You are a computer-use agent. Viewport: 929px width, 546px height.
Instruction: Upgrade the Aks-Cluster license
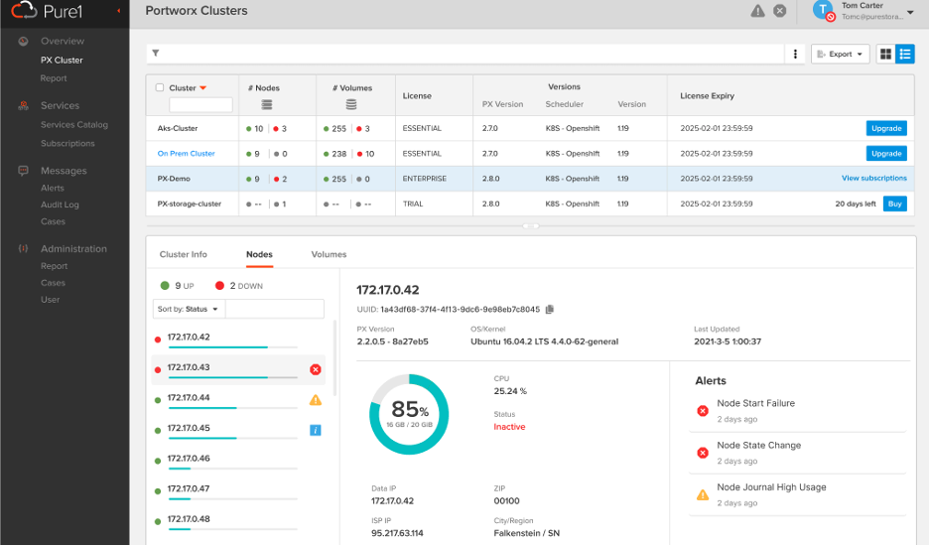886,128
